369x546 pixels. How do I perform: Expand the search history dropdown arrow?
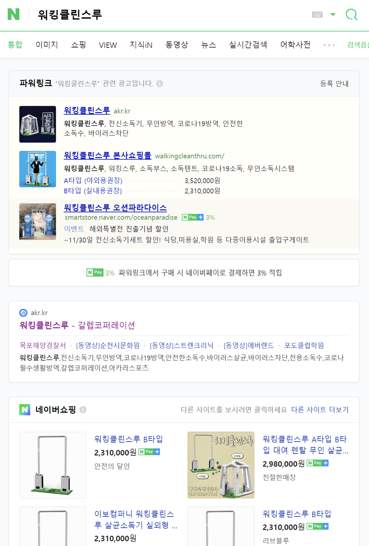tap(333, 14)
